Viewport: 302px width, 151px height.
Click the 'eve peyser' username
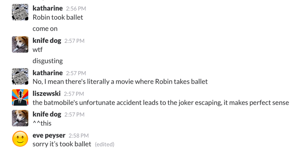point(49,135)
